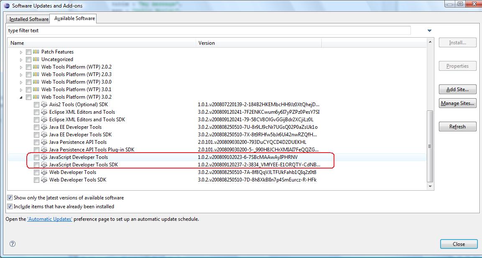
Task: Click the WTP 2.0.3 category icon
Action: tap(36, 74)
